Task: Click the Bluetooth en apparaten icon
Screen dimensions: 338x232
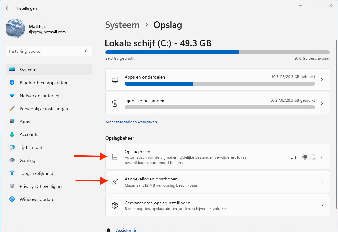Action: point(12,83)
